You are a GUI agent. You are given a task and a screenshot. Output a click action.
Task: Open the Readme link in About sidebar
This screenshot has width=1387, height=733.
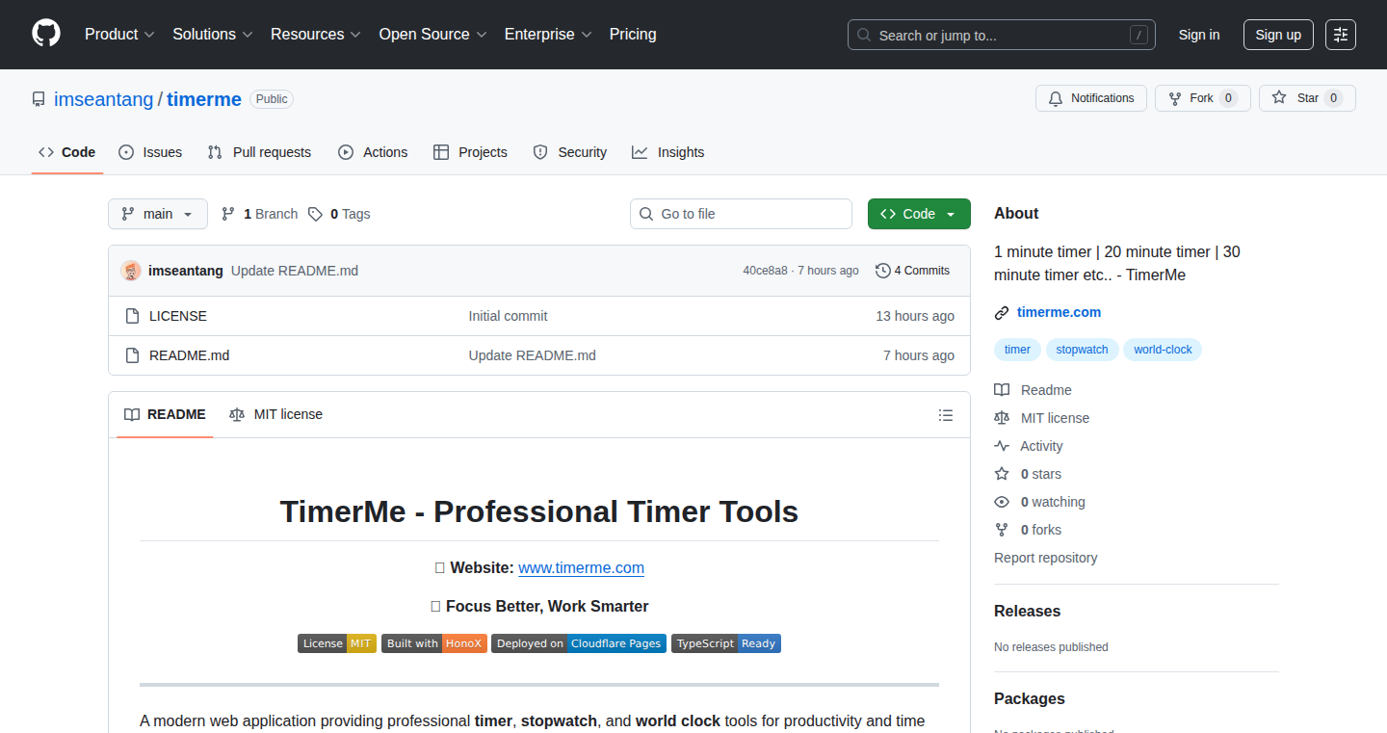pos(1034,390)
